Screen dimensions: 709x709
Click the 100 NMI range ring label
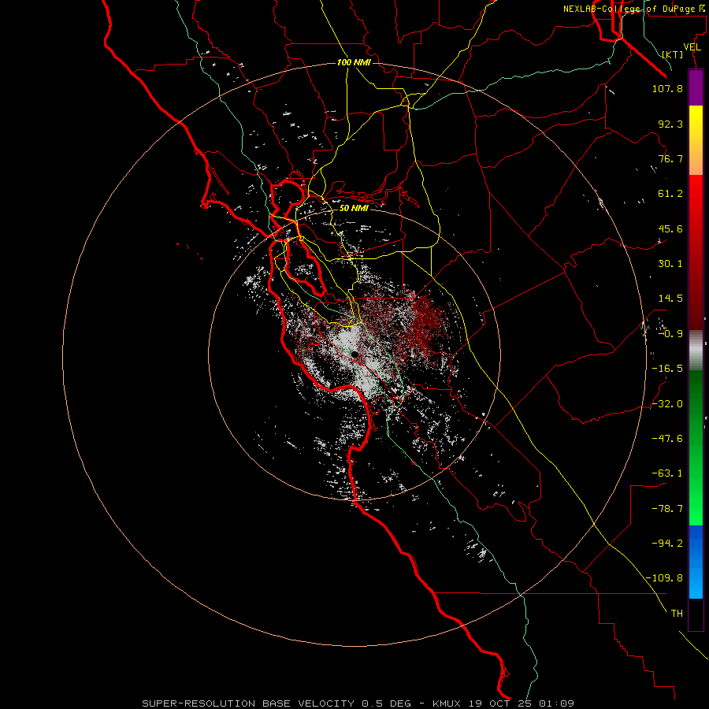(x=354, y=62)
